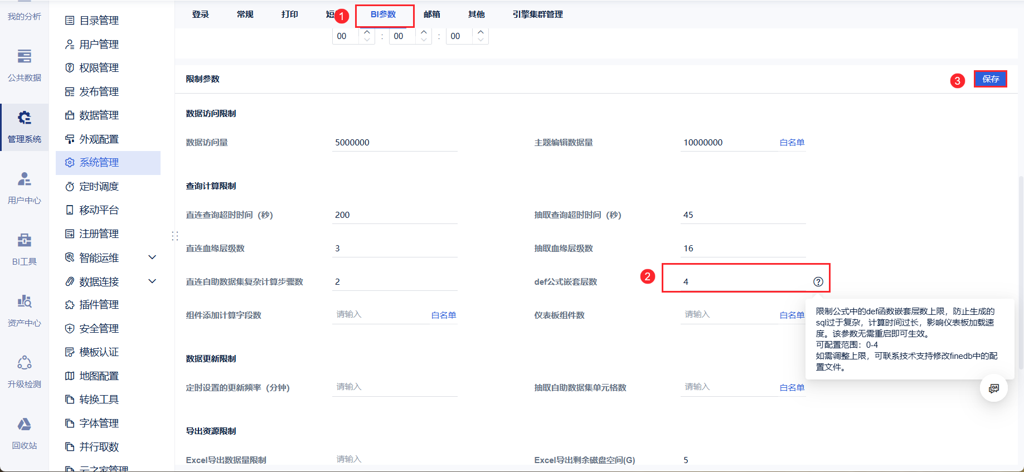The width and height of the screenshot is (1024, 472).
Task: Switch to the 登录 tab
Action: pos(201,14)
